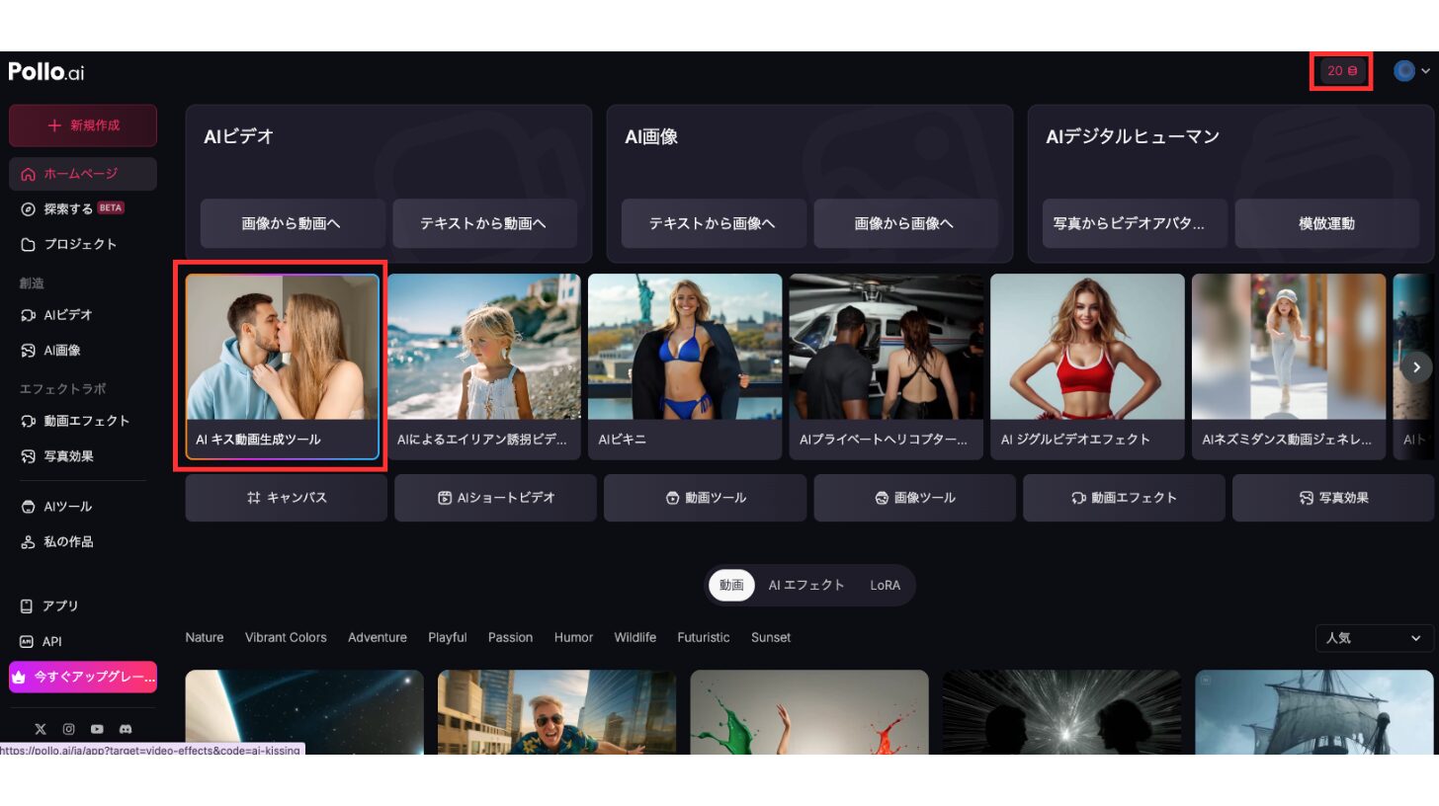Click the 新規作成 create button

click(x=83, y=125)
